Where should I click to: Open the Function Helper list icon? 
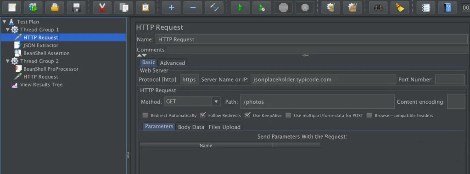click(x=426, y=7)
